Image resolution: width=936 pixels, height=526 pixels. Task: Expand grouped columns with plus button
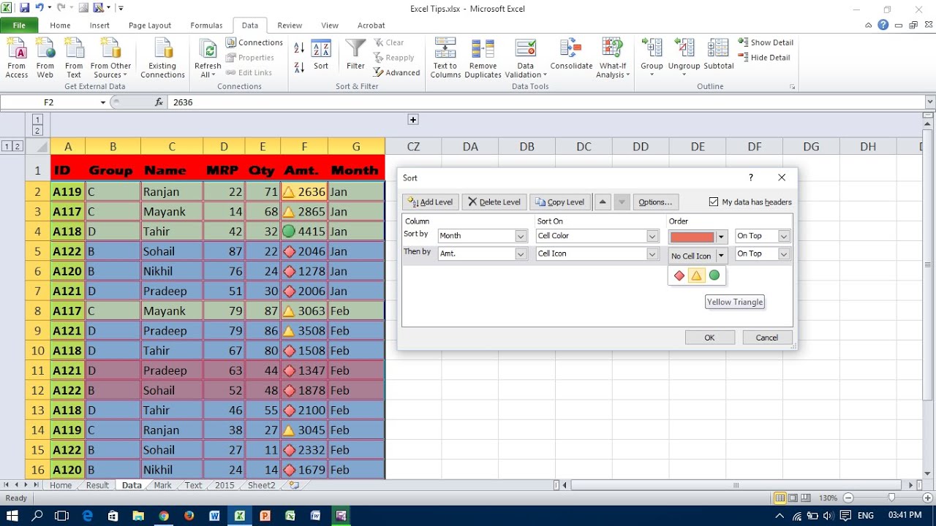click(413, 120)
